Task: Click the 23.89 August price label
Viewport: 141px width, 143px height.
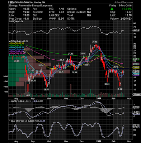Action: click(17, 61)
